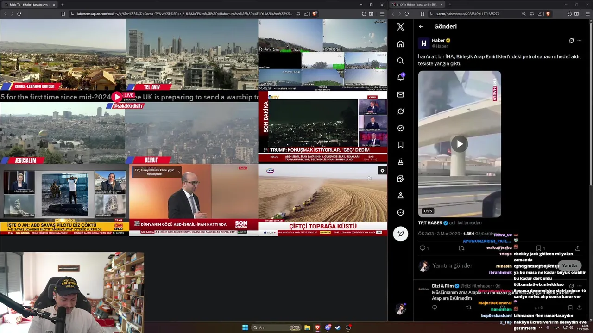Click the Israel-Lebanon Border camera feed

pyautogui.click(x=63, y=55)
